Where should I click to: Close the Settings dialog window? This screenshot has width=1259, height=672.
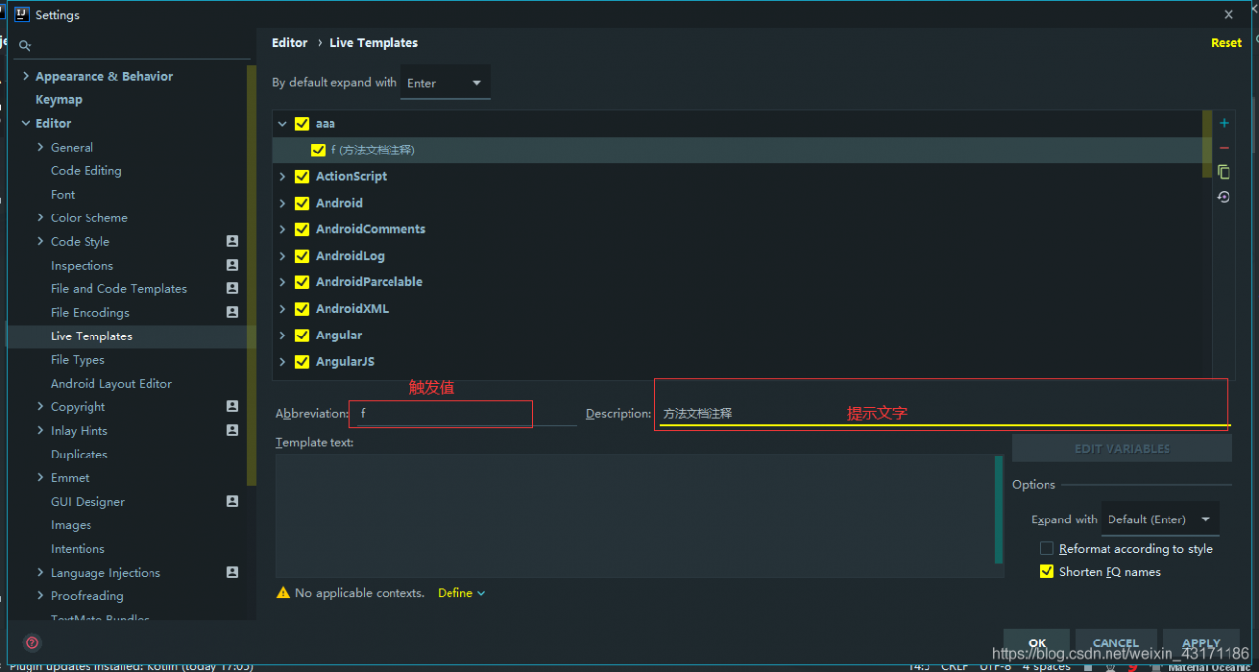(x=1229, y=15)
